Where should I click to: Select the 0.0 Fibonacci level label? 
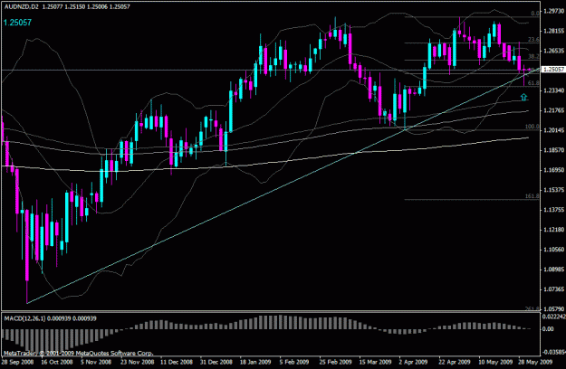[535, 14]
